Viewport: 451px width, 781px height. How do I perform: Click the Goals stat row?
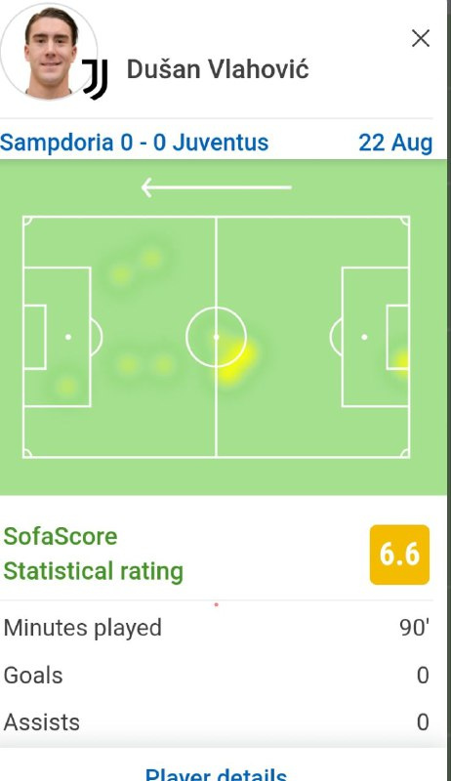coord(216,676)
